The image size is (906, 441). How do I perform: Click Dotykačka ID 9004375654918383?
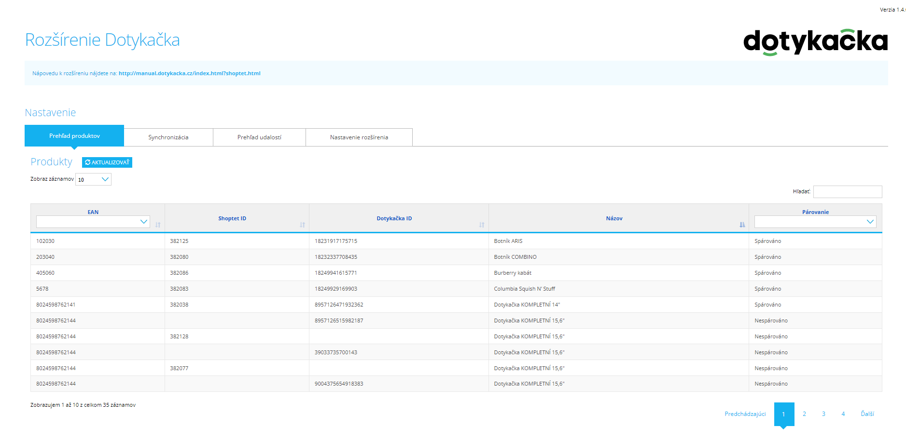coord(339,384)
